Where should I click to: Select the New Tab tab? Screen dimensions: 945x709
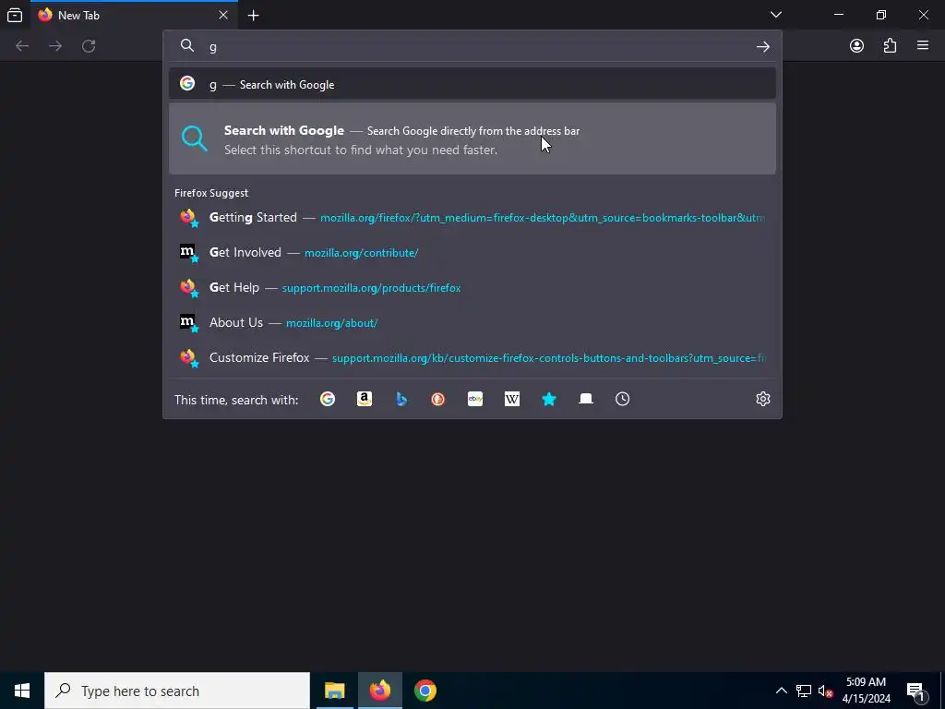[x=134, y=16]
